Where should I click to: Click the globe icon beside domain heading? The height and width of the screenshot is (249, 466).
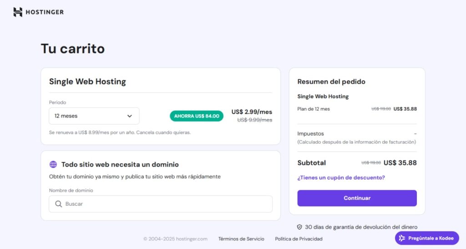pyautogui.click(x=53, y=164)
